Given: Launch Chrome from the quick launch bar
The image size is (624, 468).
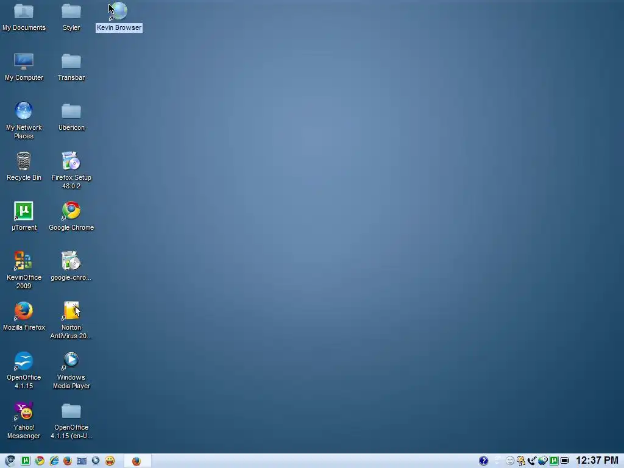Looking at the screenshot, I should [40, 461].
